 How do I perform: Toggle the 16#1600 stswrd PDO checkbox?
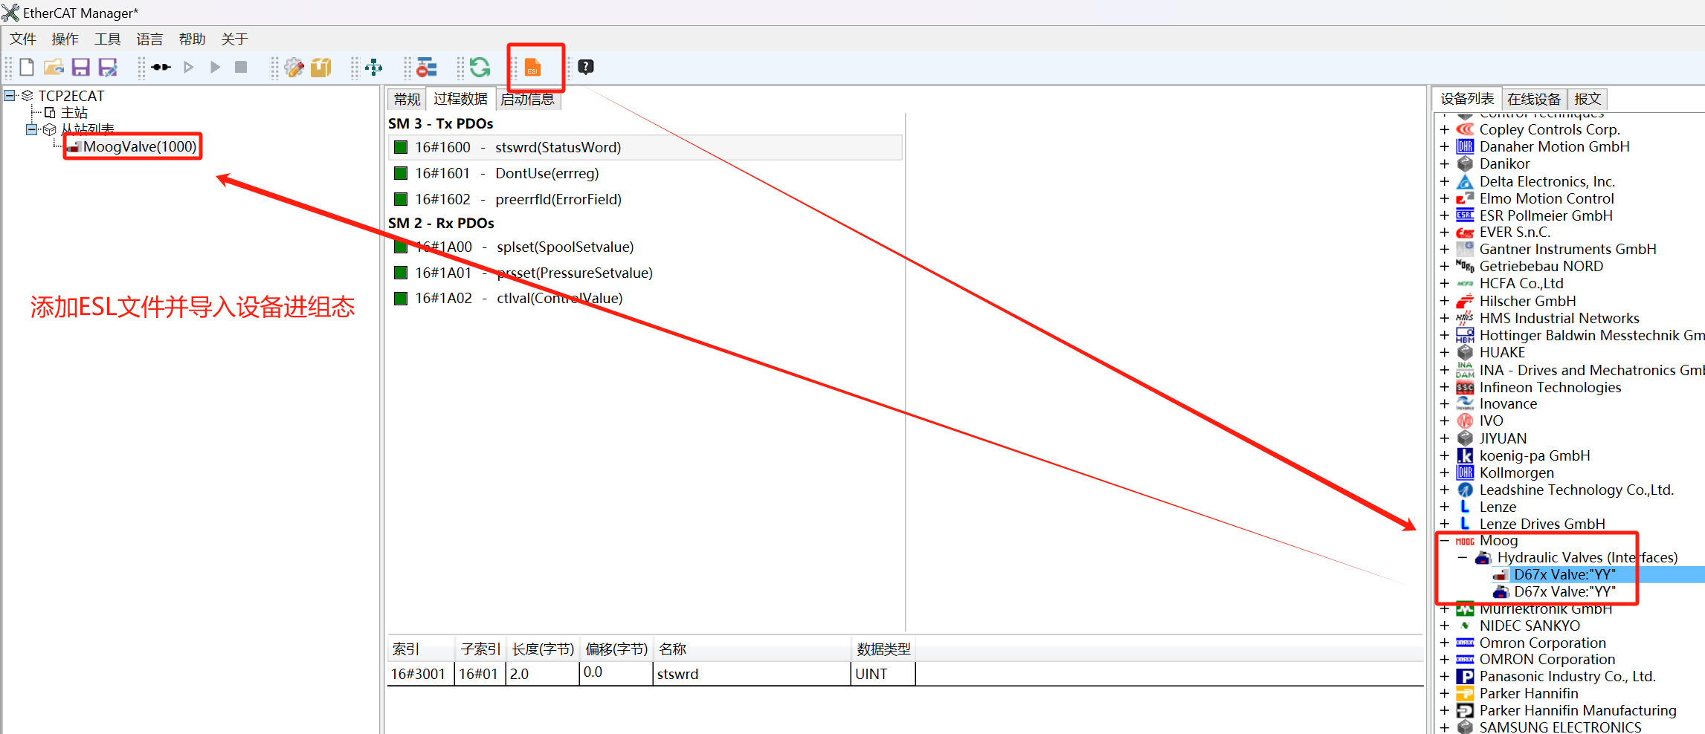[x=401, y=147]
